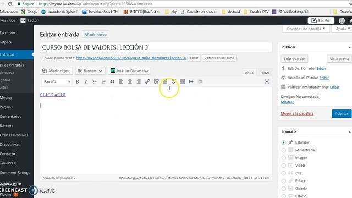Select the Minientrada format radio
This screenshot has width=352, height=198.
click(284, 150)
